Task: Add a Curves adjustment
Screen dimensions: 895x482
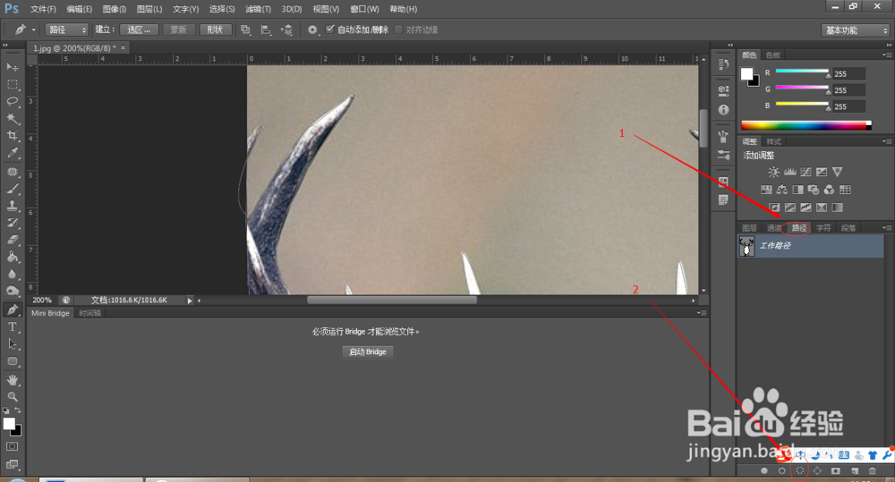Action: [x=805, y=172]
